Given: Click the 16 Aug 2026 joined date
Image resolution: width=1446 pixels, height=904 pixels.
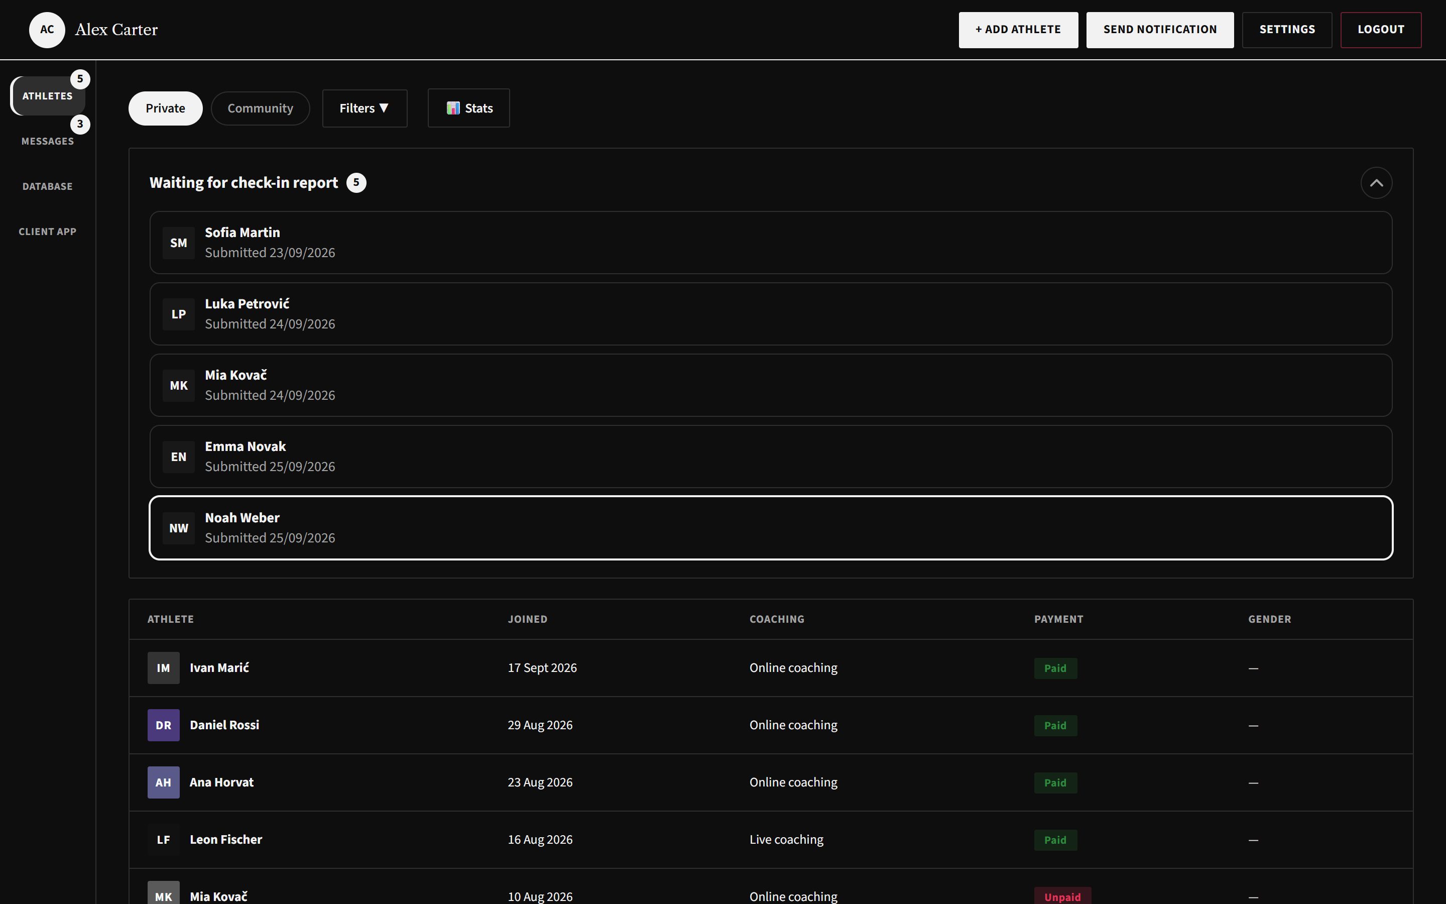Looking at the screenshot, I should (x=540, y=840).
